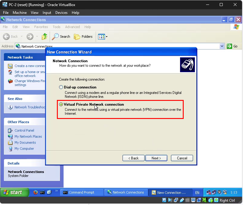Click the Network Troubleshooter info icon

click(10, 107)
